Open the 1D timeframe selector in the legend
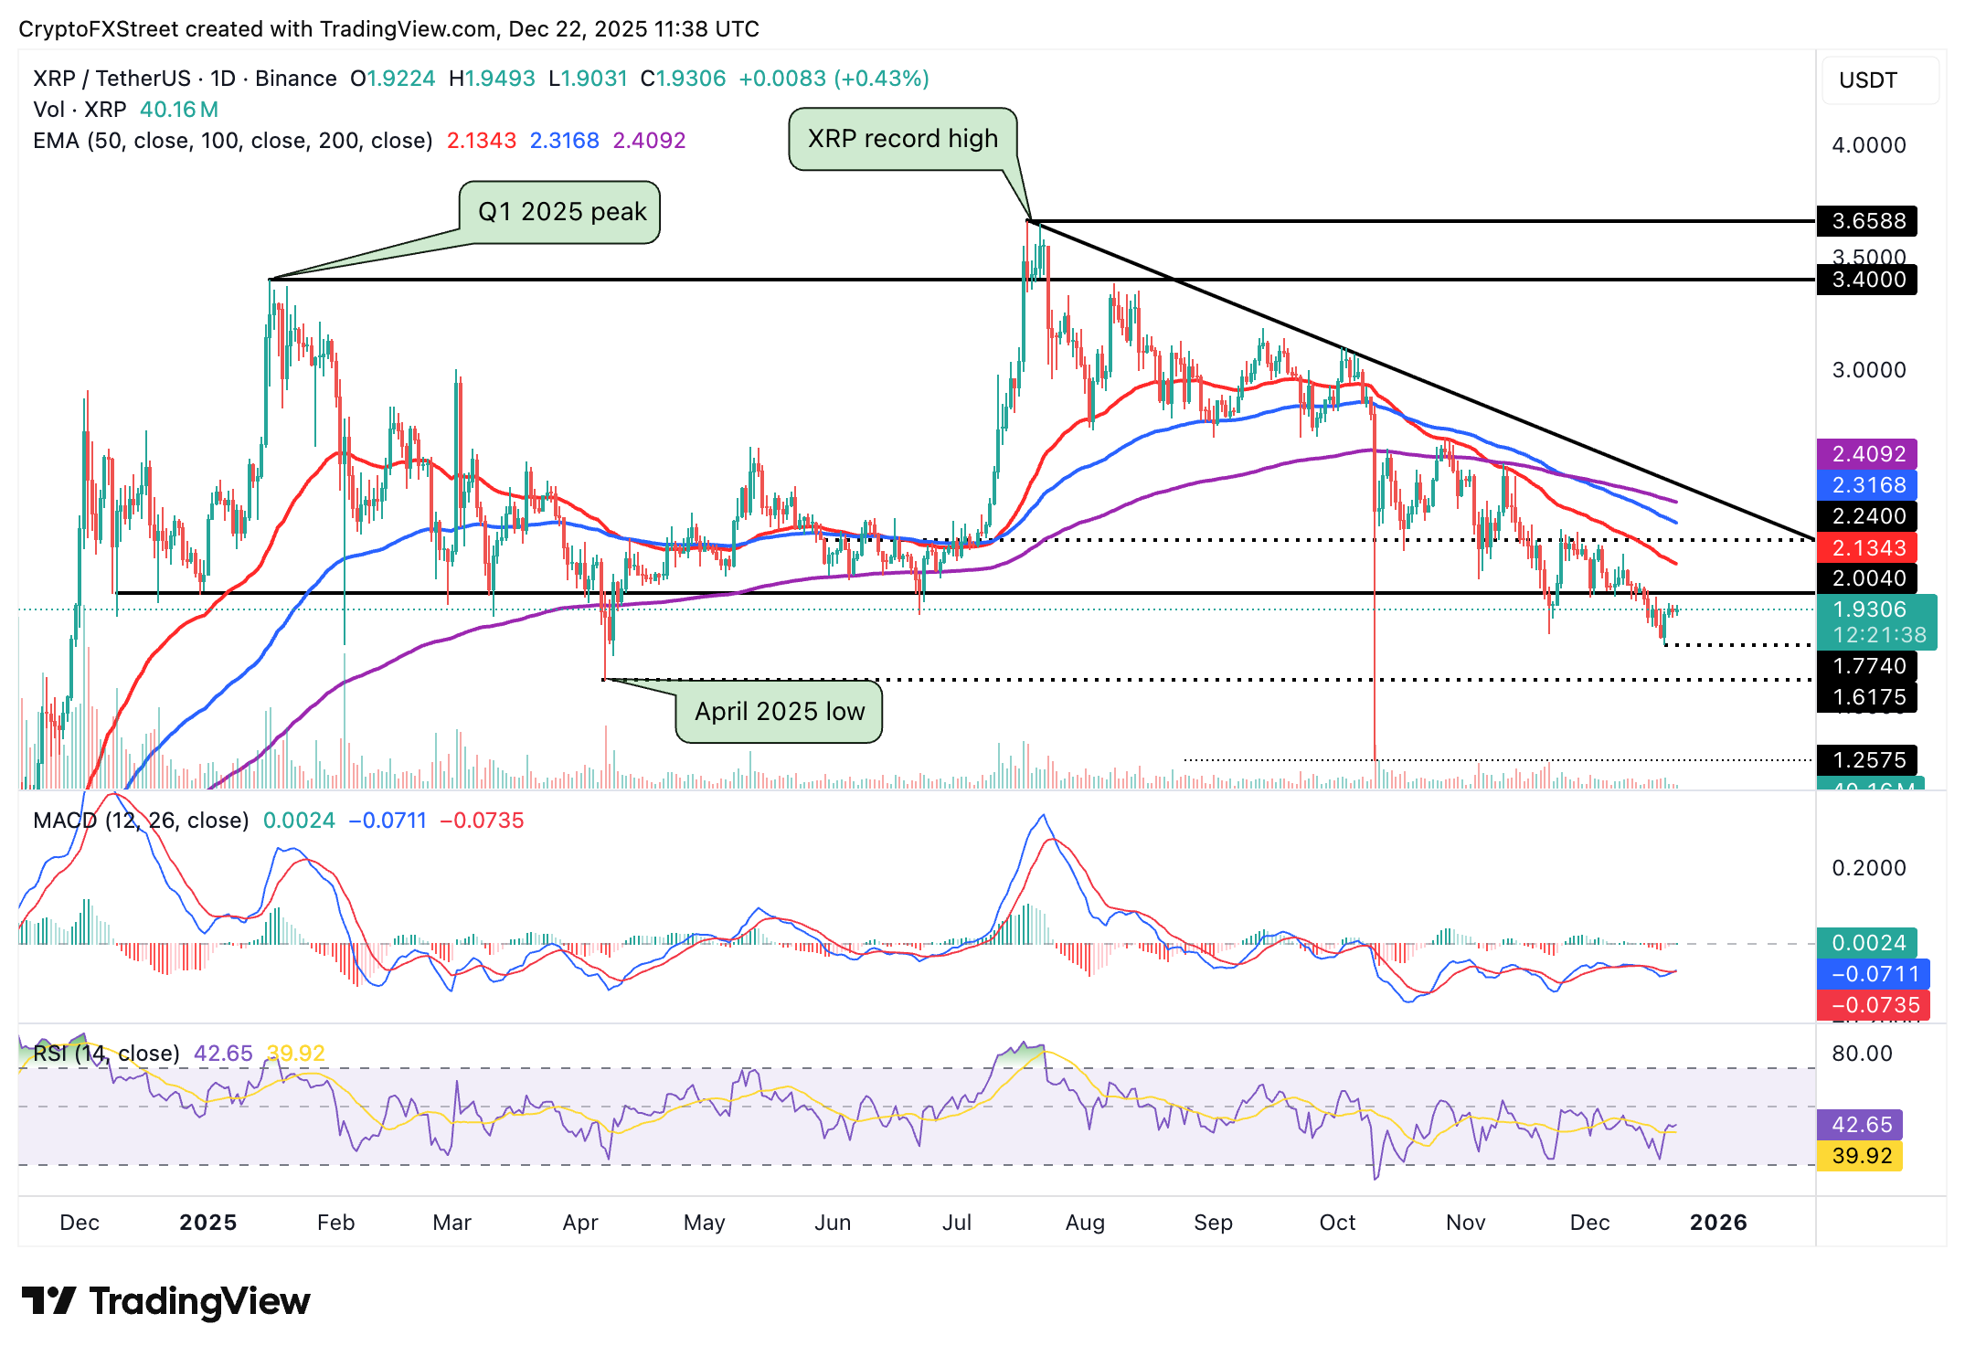This screenshot has width=1965, height=1356. (x=219, y=79)
